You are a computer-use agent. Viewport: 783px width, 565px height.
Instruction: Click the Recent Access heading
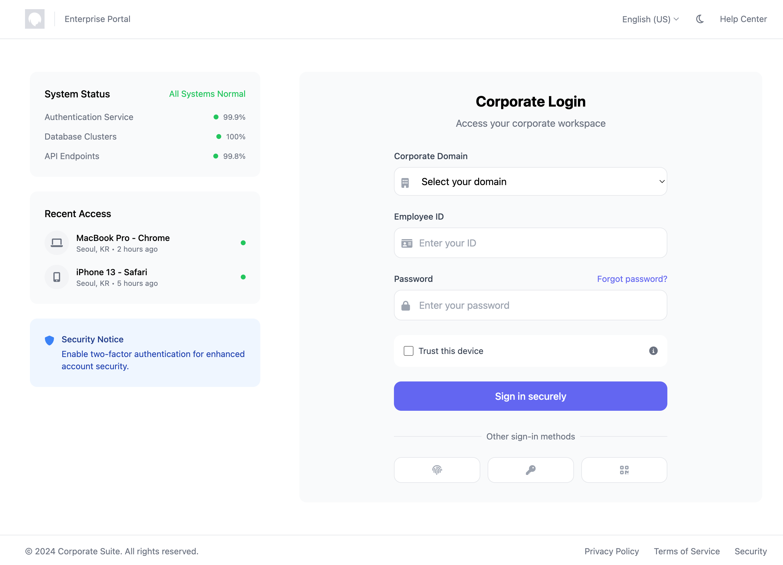[x=78, y=214]
